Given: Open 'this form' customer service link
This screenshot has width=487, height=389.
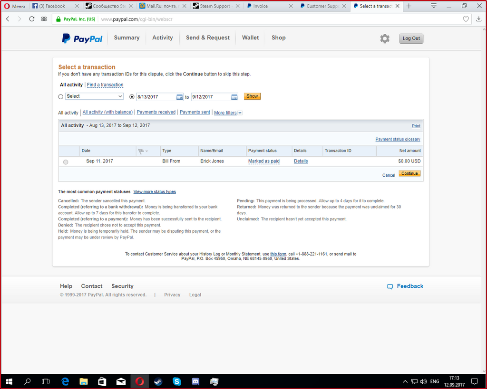Looking at the screenshot, I should [278, 254].
